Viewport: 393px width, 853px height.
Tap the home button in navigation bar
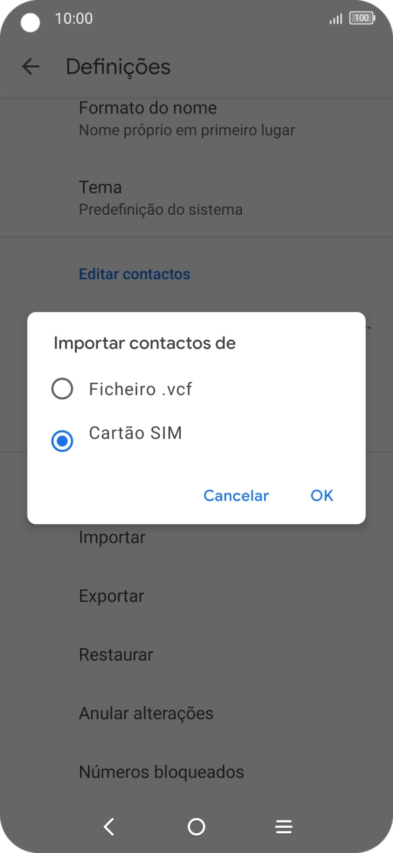click(x=196, y=827)
